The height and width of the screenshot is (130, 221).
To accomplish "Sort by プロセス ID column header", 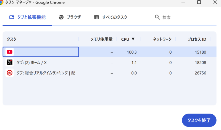I will tap(197, 39).
